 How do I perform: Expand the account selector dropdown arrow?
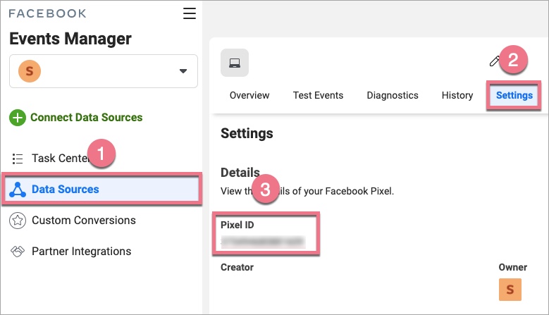183,71
